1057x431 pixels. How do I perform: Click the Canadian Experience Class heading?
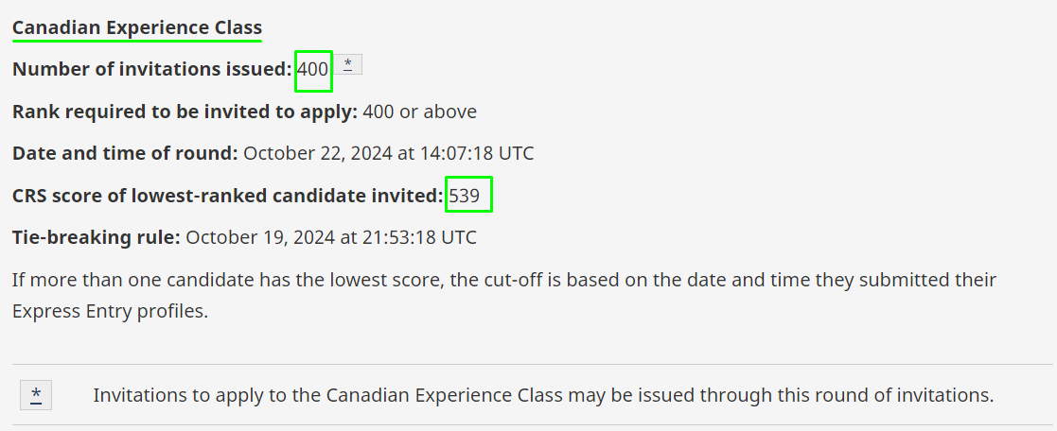(x=137, y=27)
